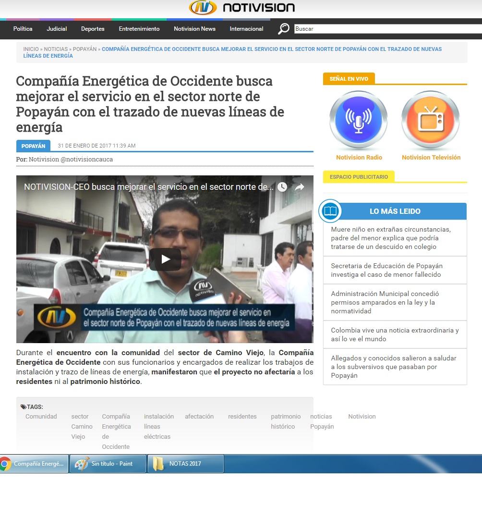This screenshot has height=519, width=482.
Task: Click the ESPACIO PUBLICITARIO header
Action: pos(359,177)
